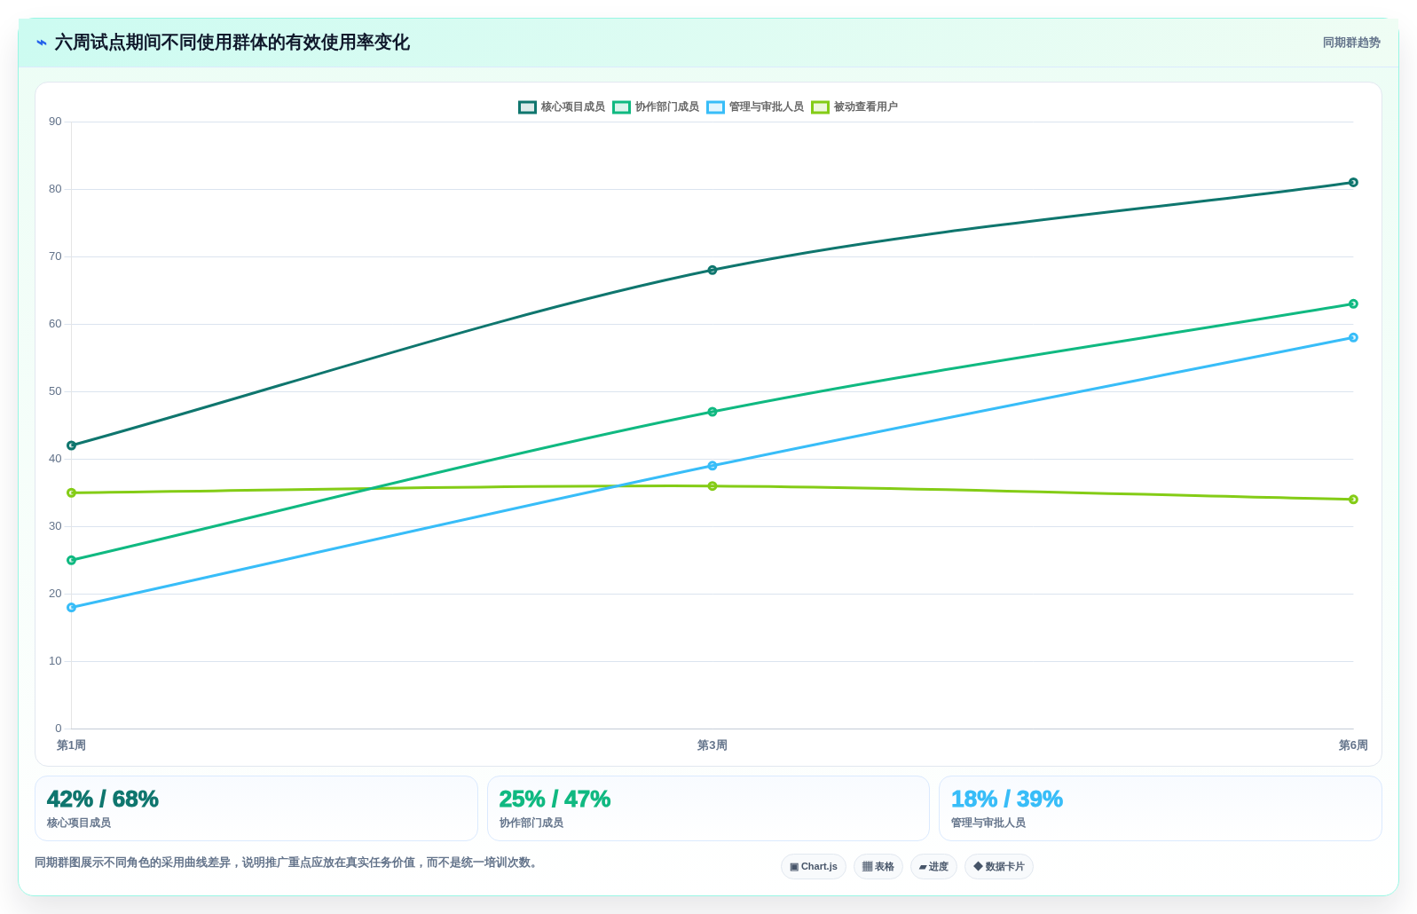Click the 第1周 x-axis label
The width and height of the screenshot is (1417, 914).
(71, 745)
